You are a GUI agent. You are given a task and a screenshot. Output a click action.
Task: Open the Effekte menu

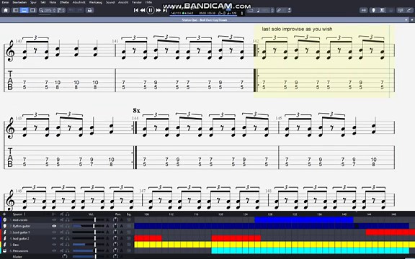point(64,2)
